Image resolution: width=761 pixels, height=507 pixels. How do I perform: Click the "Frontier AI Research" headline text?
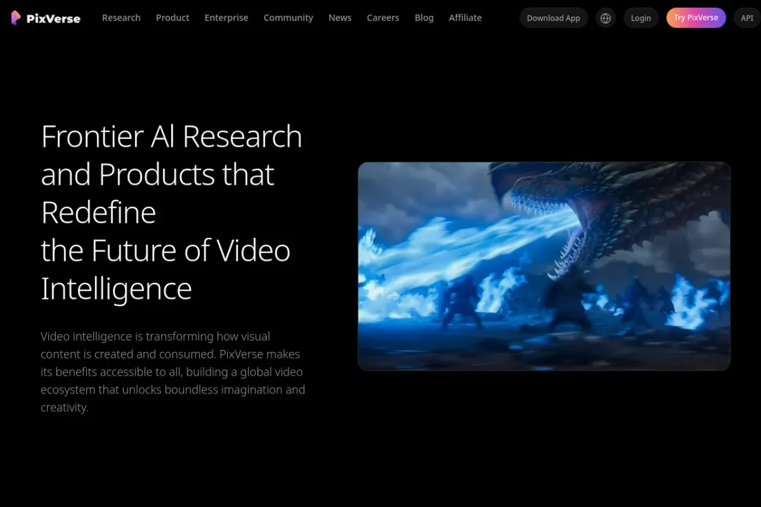tap(172, 136)
